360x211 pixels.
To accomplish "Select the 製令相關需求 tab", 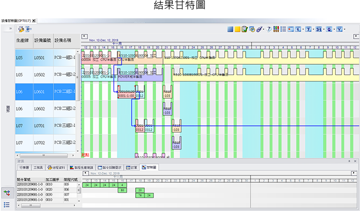I will coord(111,167).
